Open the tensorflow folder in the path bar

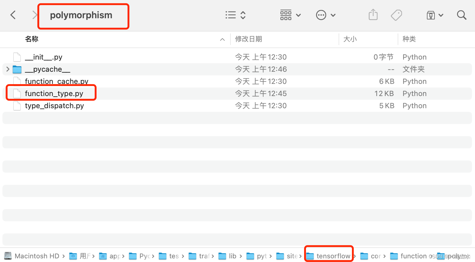click(329, 256)
